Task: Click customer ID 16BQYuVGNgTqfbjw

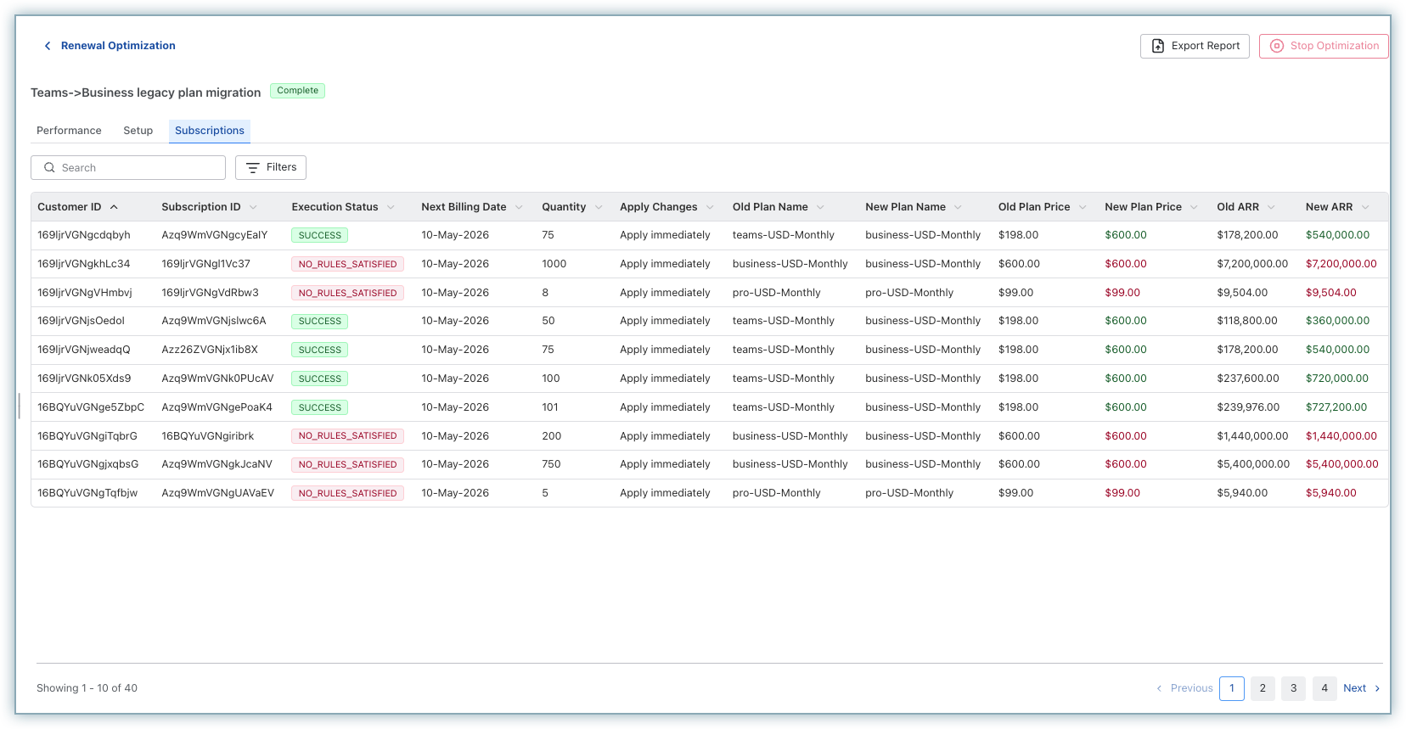Action: [x=87, y=493]
